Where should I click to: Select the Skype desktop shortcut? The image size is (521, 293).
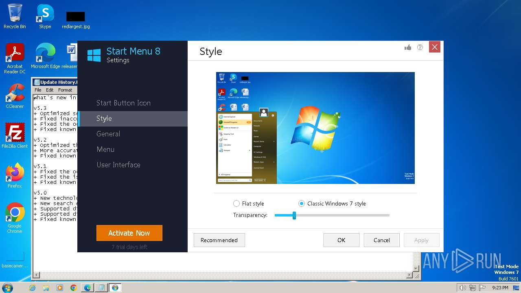[45, 16]
